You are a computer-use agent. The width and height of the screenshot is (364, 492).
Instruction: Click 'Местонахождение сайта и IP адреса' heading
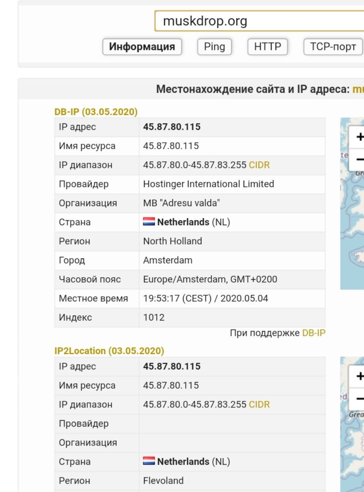point(253,89)
